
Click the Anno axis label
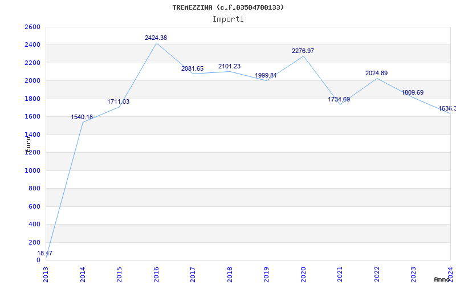[x=442, y=279]
